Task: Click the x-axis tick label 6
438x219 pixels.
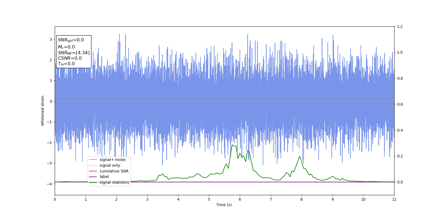Action: tap(240, 199)
